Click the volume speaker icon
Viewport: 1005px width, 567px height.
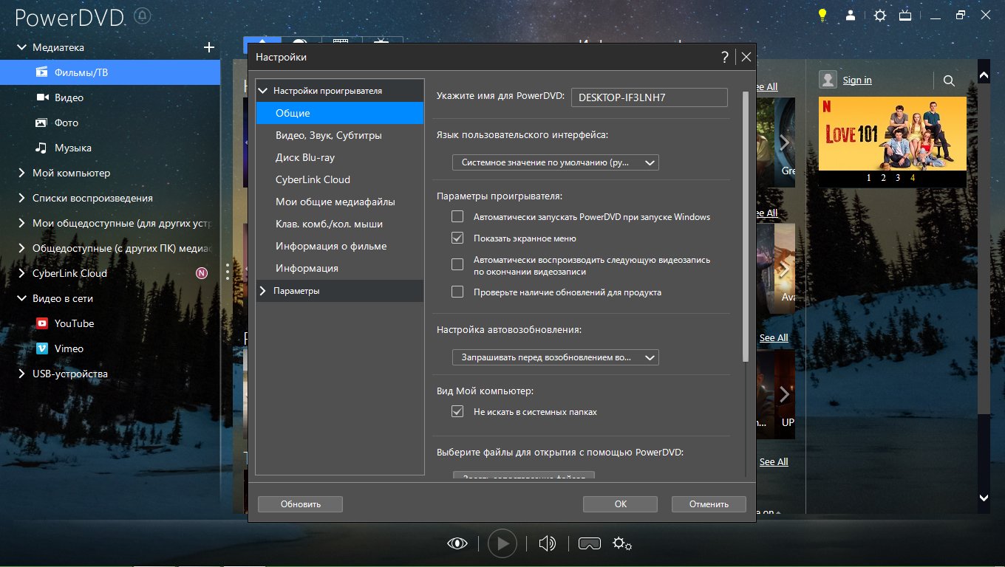pos(547,544)
